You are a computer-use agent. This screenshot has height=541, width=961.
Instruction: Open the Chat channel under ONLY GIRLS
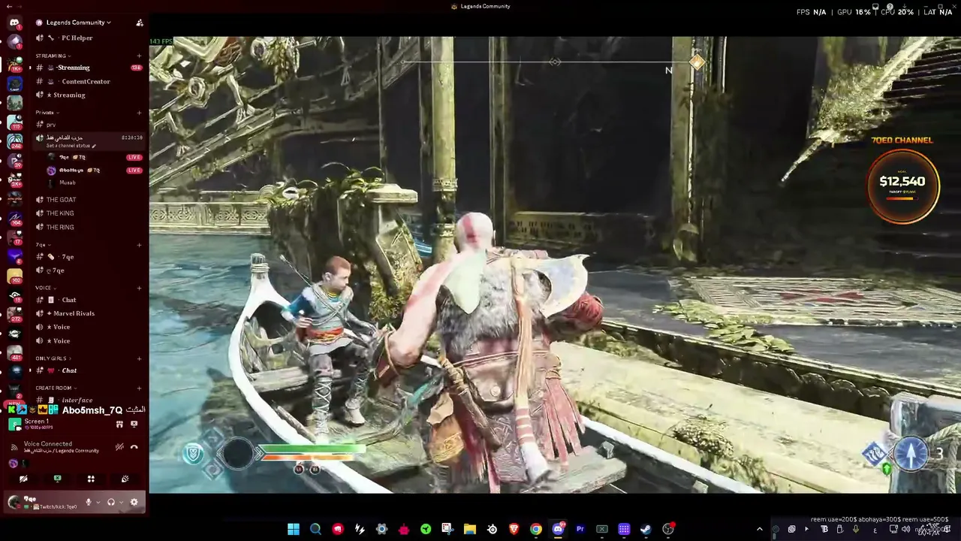(x=89, y=370)
